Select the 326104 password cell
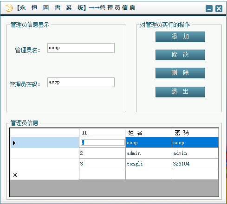Viewport: 227px width, 204px height. click(x=195, y=164)
